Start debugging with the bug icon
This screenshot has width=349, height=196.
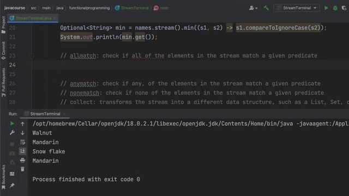coord(335,8)
